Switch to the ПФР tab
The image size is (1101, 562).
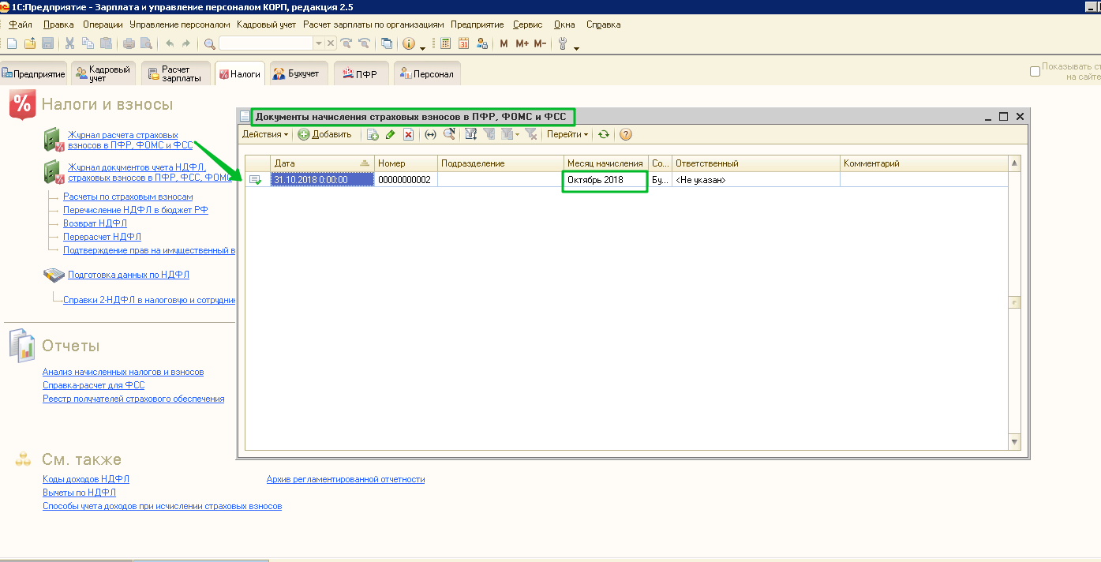point(360,73)
